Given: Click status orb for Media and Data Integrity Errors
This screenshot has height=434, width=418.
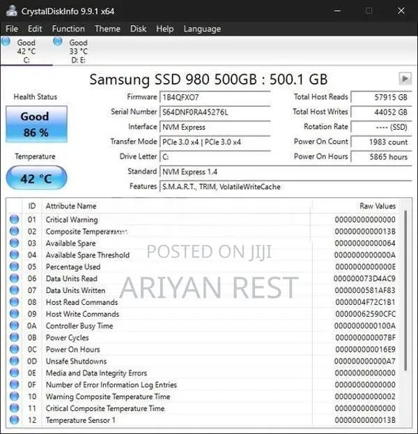Looking at the screenshot, I should pos(15,373).
